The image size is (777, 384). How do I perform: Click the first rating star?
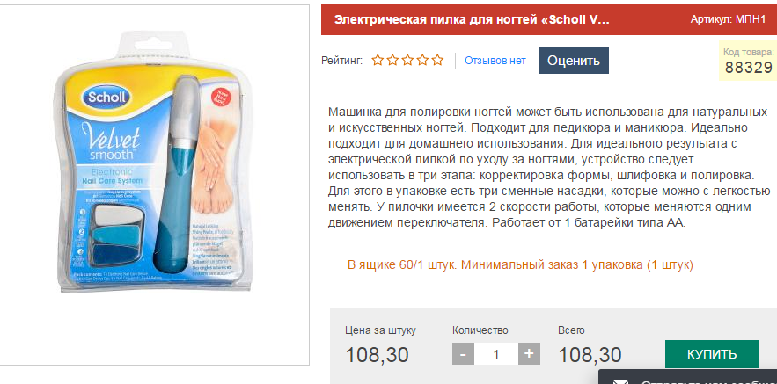378,61
